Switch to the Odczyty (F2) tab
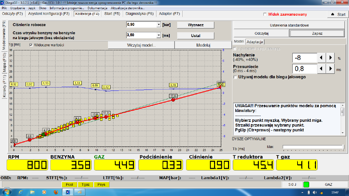This screenshot has width=349, height=196. (x=13, y=14)
